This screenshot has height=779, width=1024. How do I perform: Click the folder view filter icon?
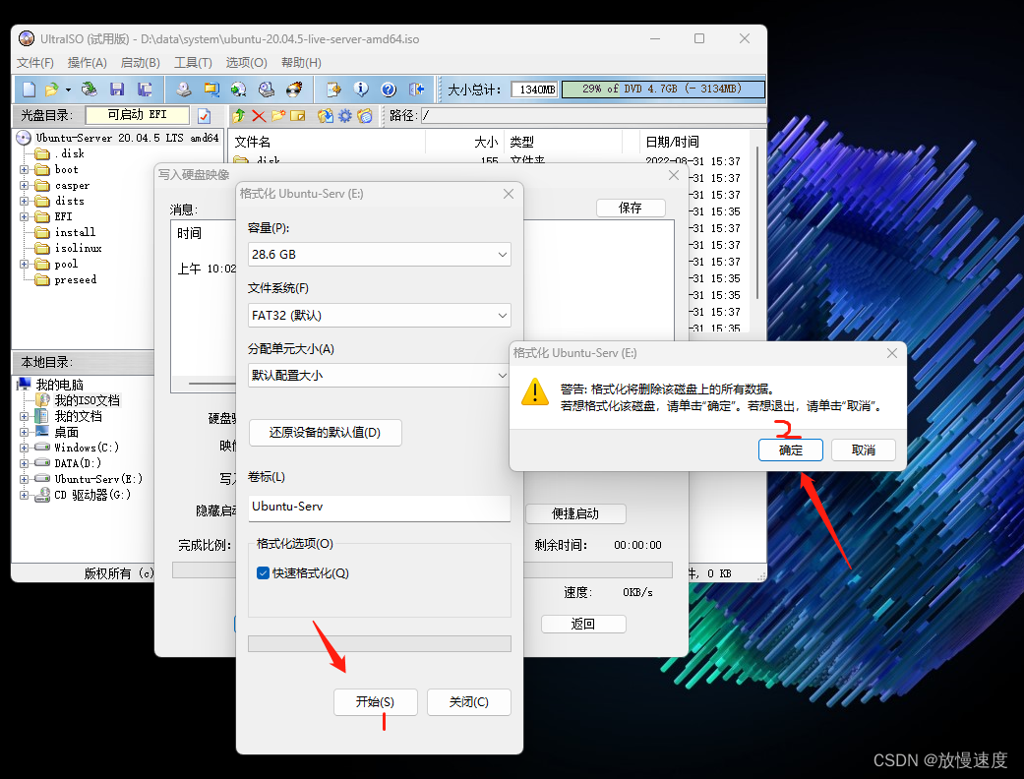pyautogui.click(x=364, y=116)
